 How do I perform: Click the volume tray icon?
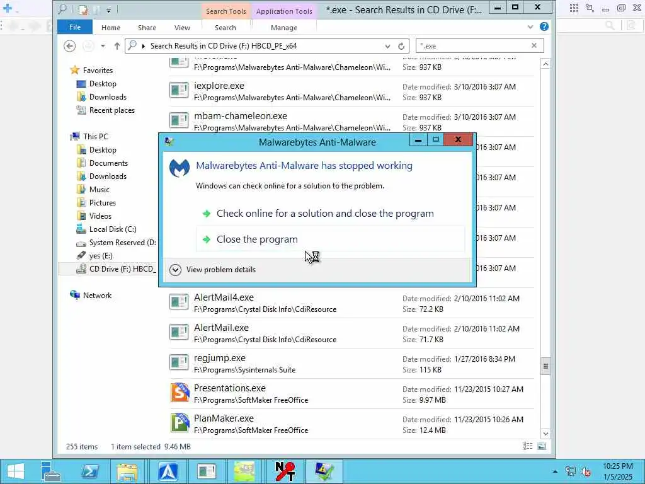pos(586,472)
